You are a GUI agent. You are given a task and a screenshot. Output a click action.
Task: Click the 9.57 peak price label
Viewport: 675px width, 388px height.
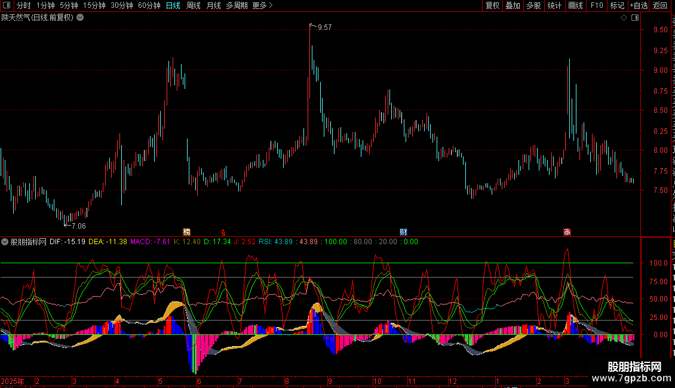324,27
